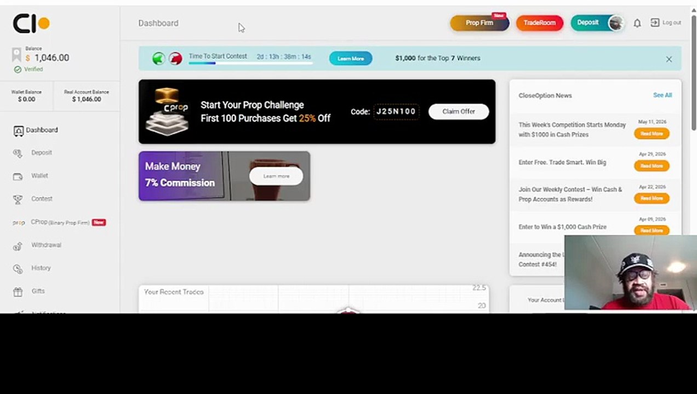Click Real Account Balance $1,046.00

87,96
